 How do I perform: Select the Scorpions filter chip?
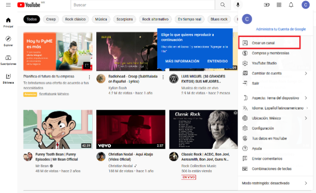click(x=125, y=19)
